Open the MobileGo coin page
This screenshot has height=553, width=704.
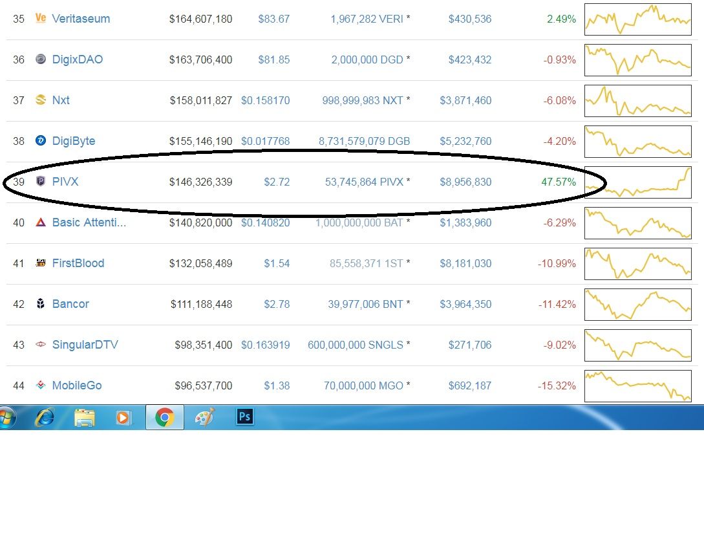click(x=77, y=385)
